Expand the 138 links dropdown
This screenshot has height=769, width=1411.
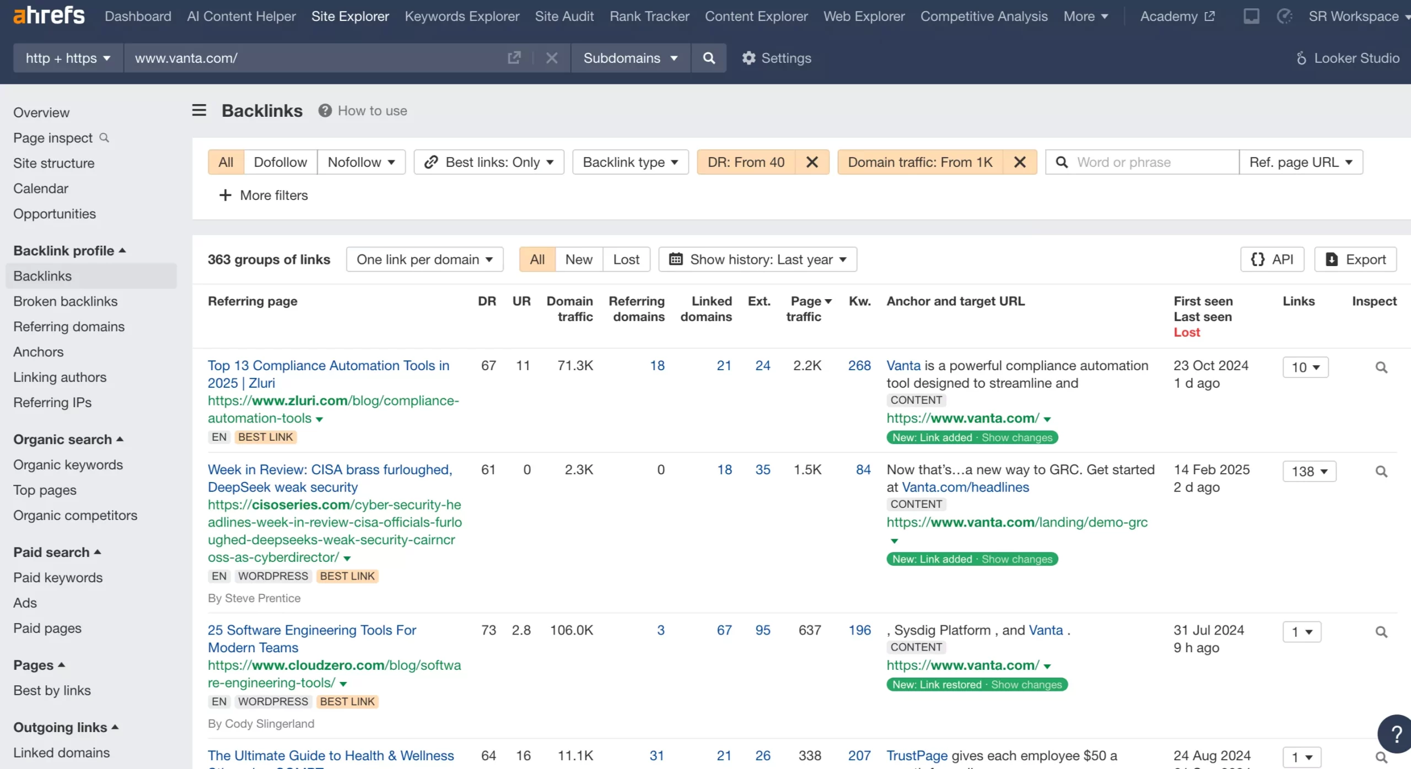tap(1309, 471)
